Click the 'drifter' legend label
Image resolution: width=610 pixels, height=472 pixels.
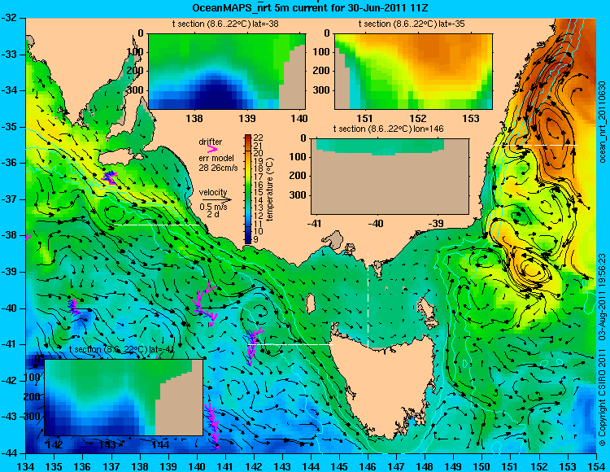coord(211,142)
